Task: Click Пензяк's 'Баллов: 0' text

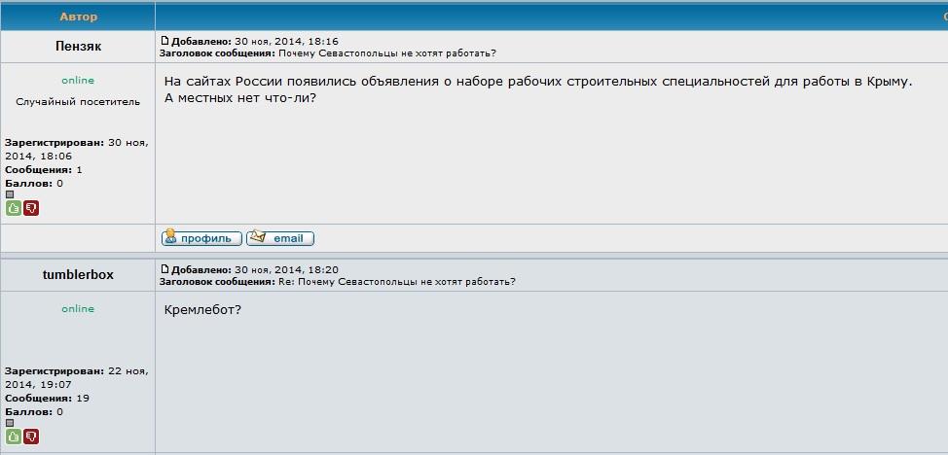Action: pos(34,183)
